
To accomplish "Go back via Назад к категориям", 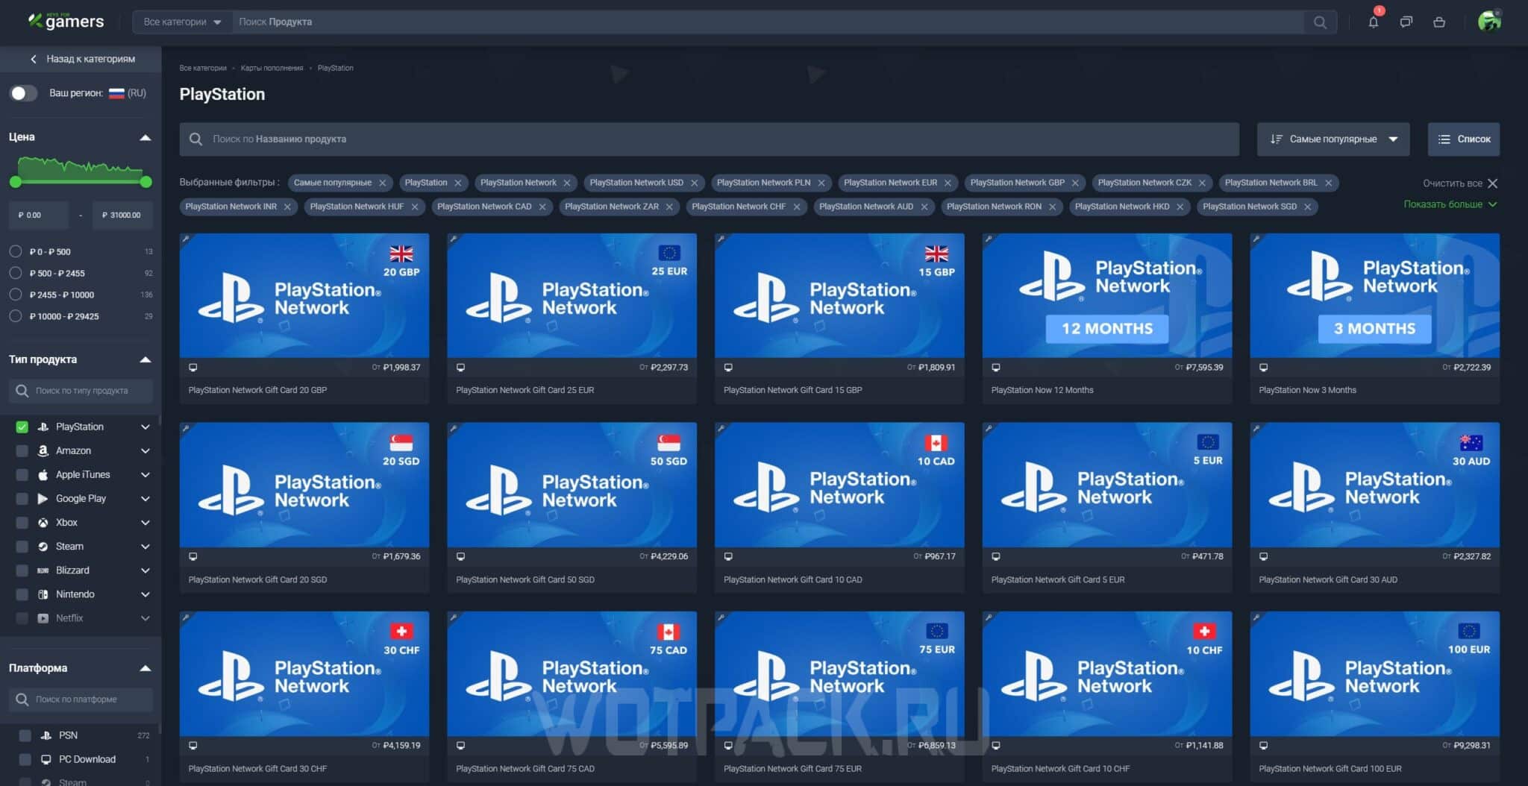I will tap(82, 58).
